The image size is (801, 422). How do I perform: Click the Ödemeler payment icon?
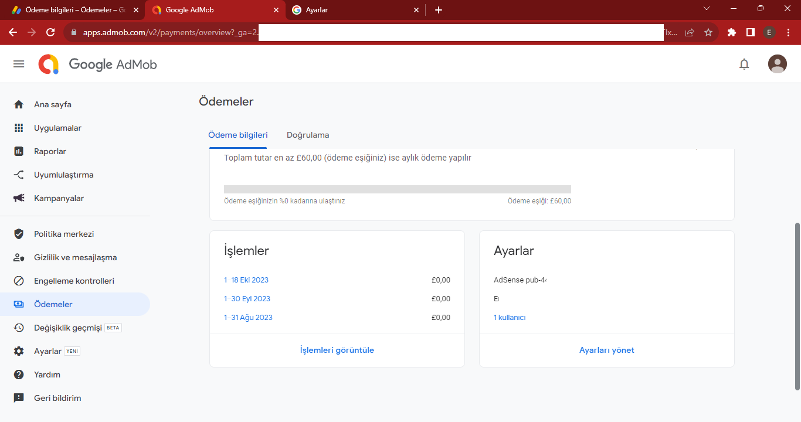(19, 304)
